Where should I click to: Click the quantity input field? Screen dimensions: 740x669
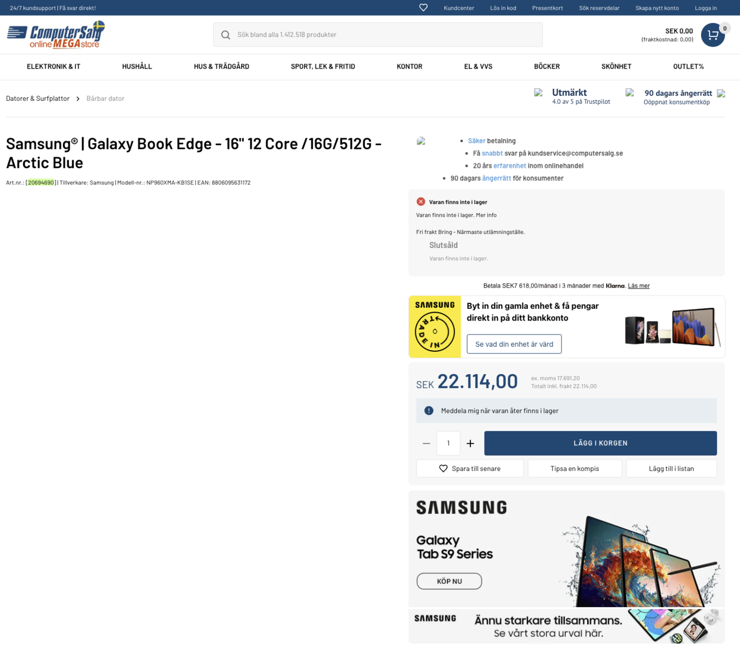click(448, 443)
